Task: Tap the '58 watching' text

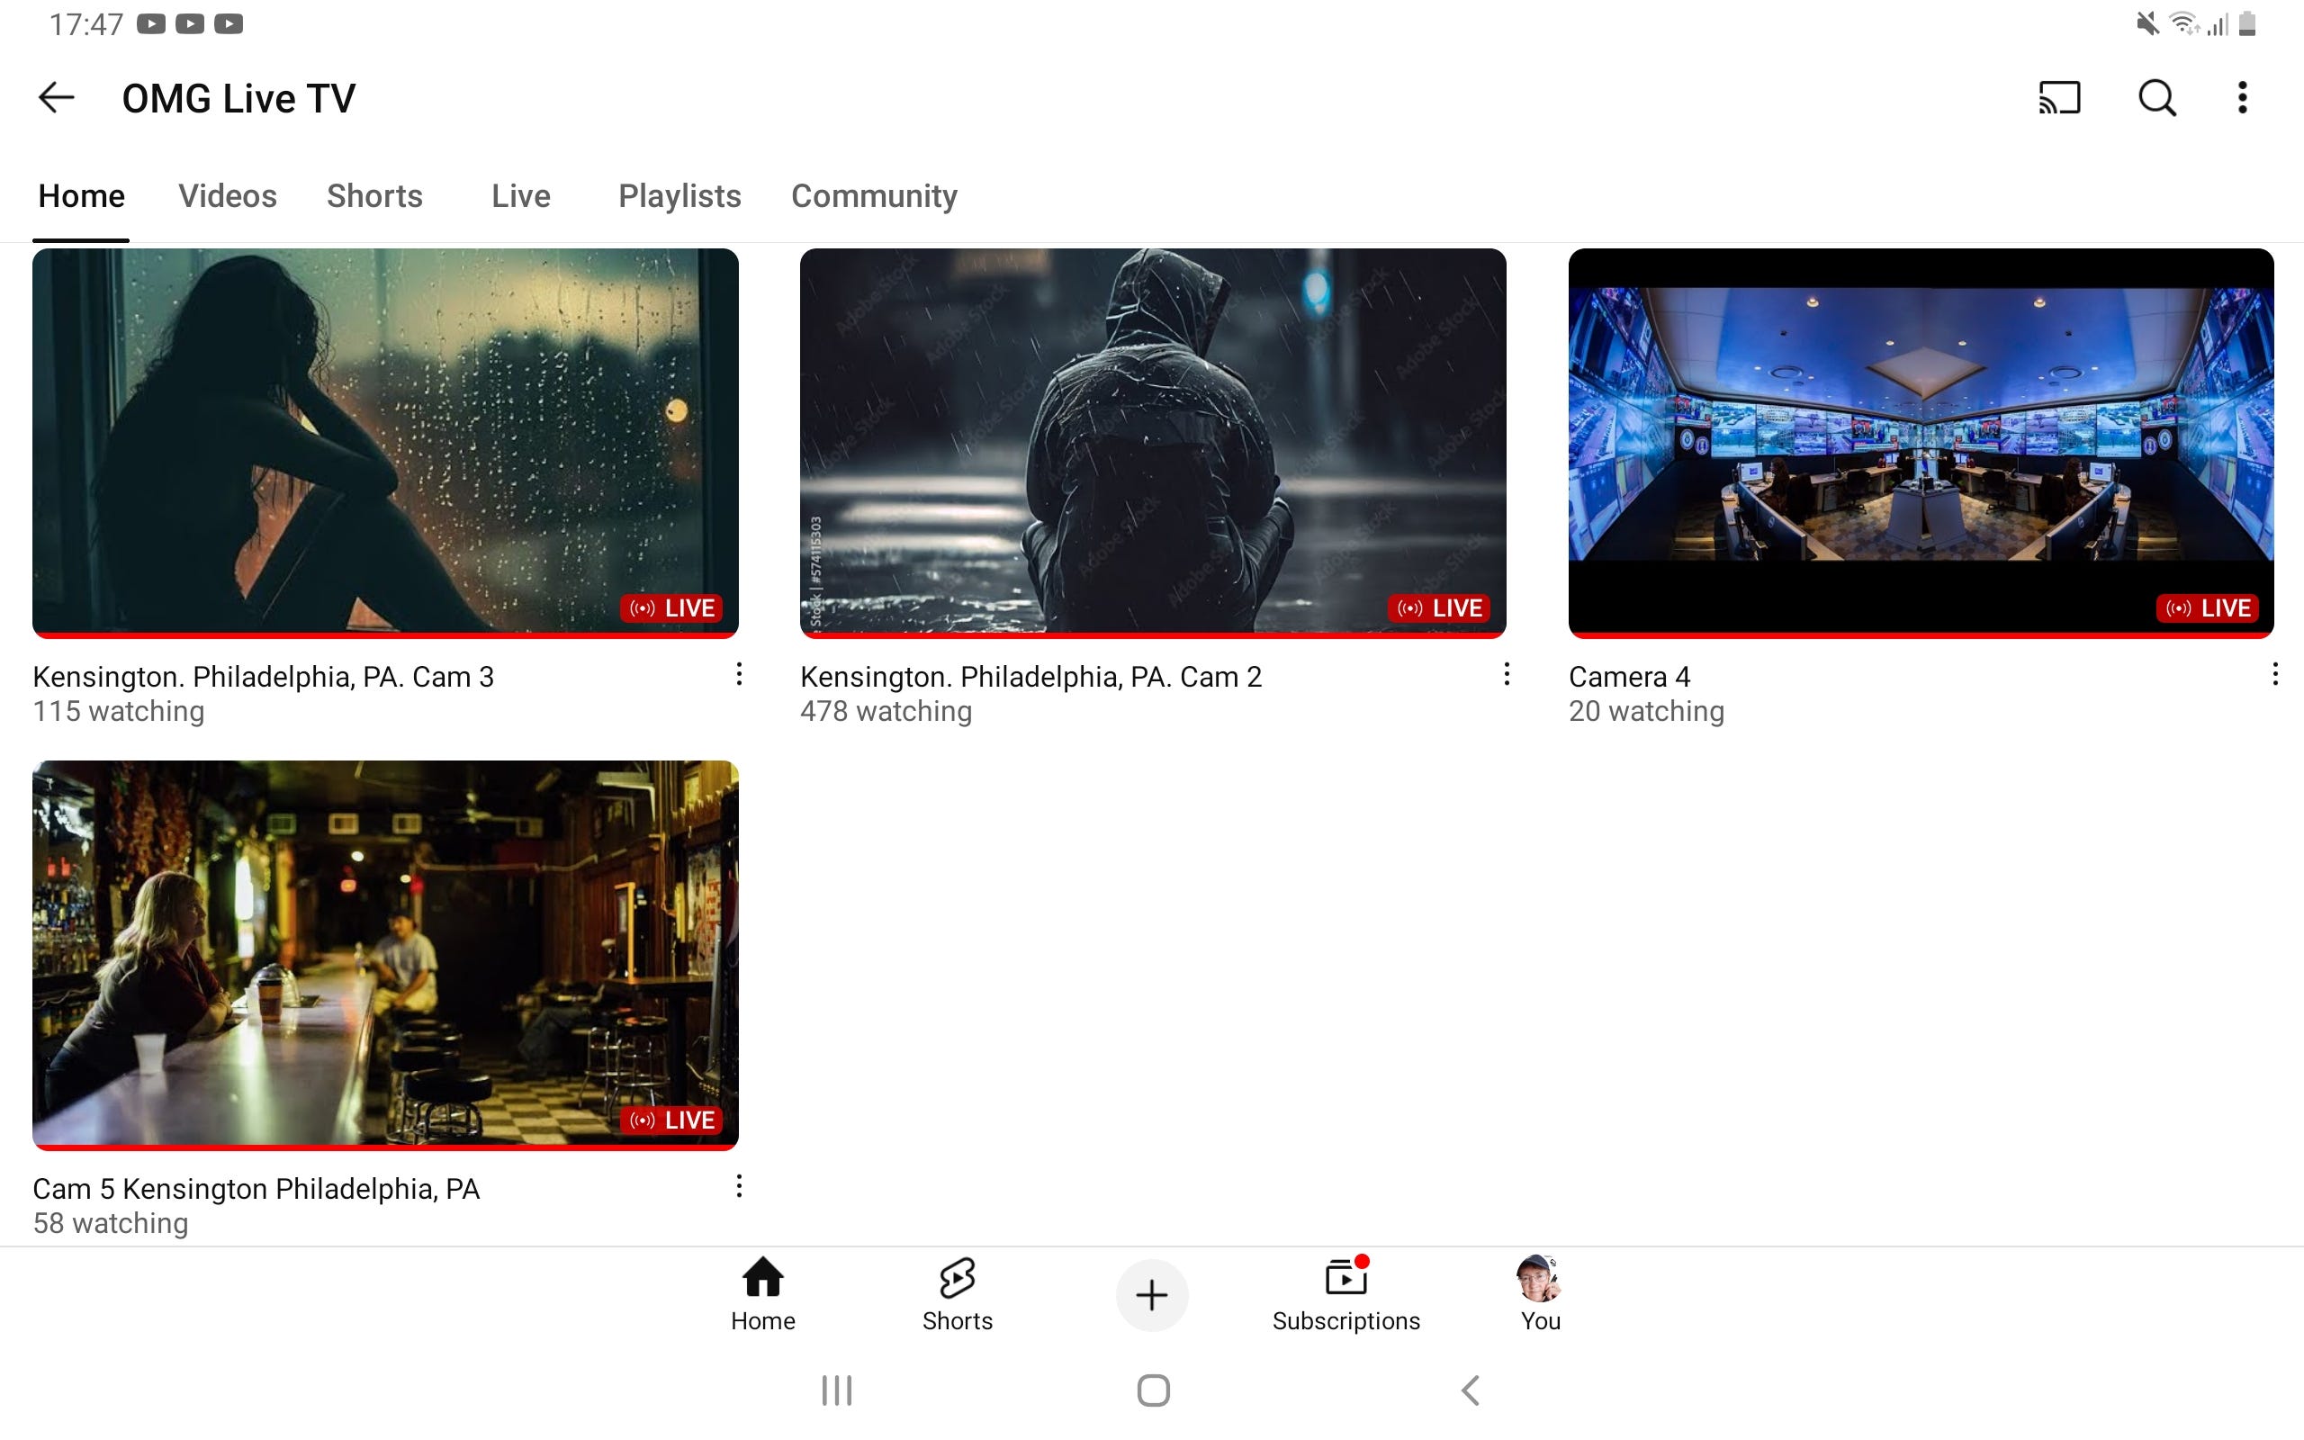Action: coord(111,1223)
